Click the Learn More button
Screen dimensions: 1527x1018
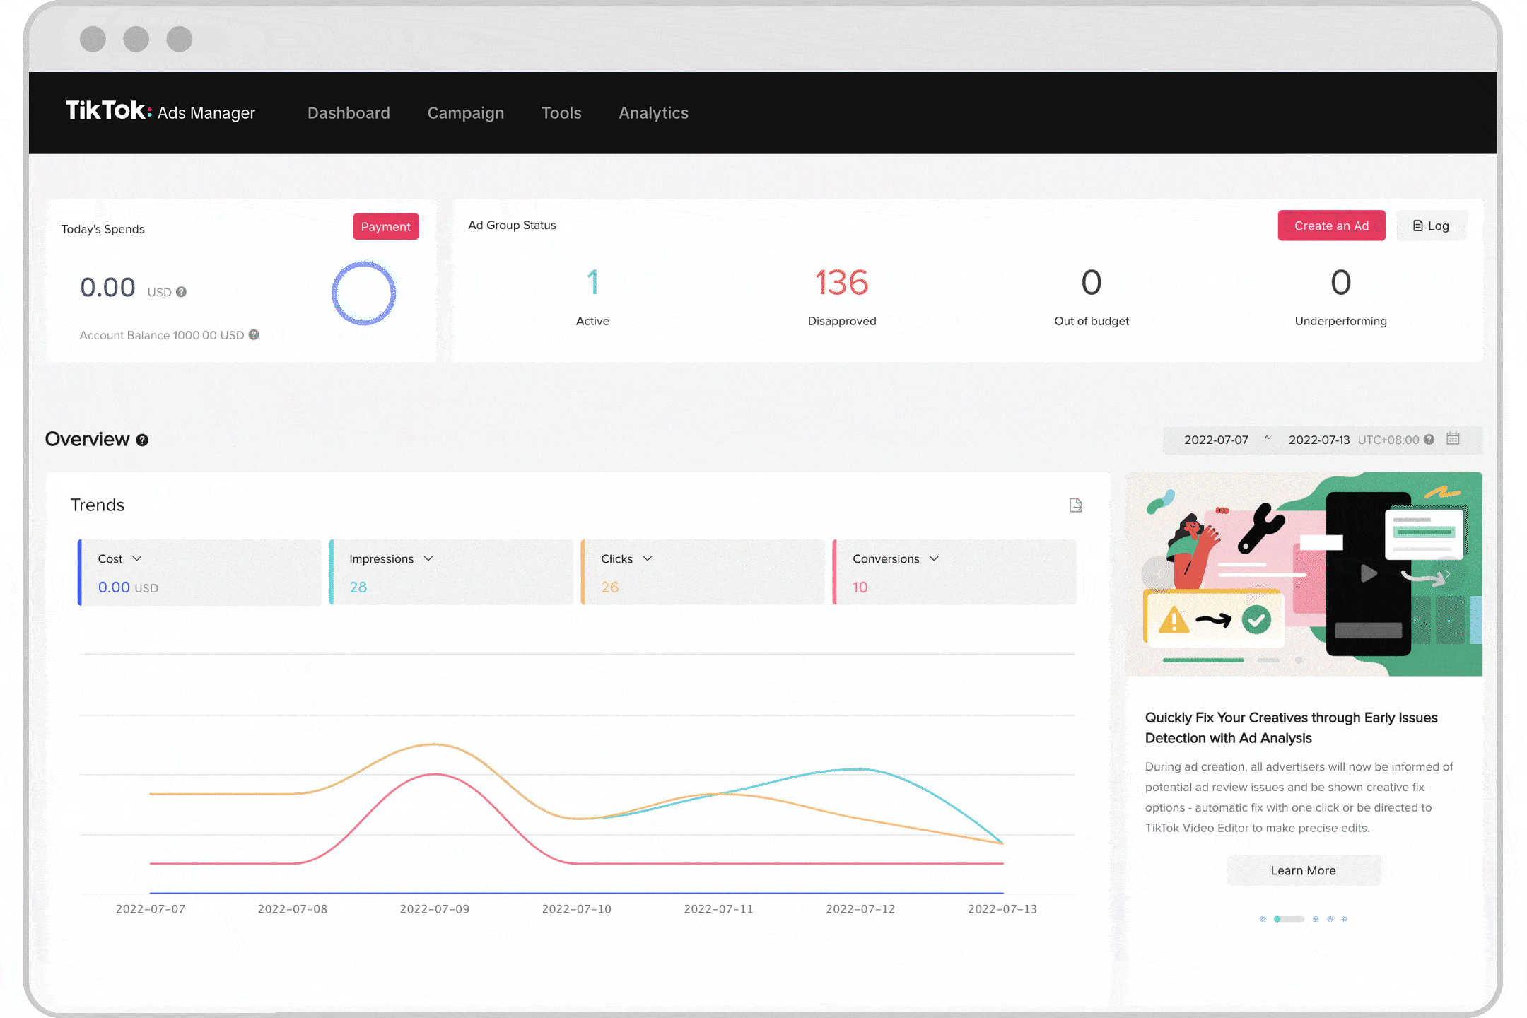[x=1303, y=870]
